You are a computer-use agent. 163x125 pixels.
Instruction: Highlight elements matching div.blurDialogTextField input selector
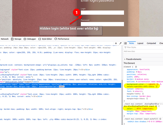[156, 106]
